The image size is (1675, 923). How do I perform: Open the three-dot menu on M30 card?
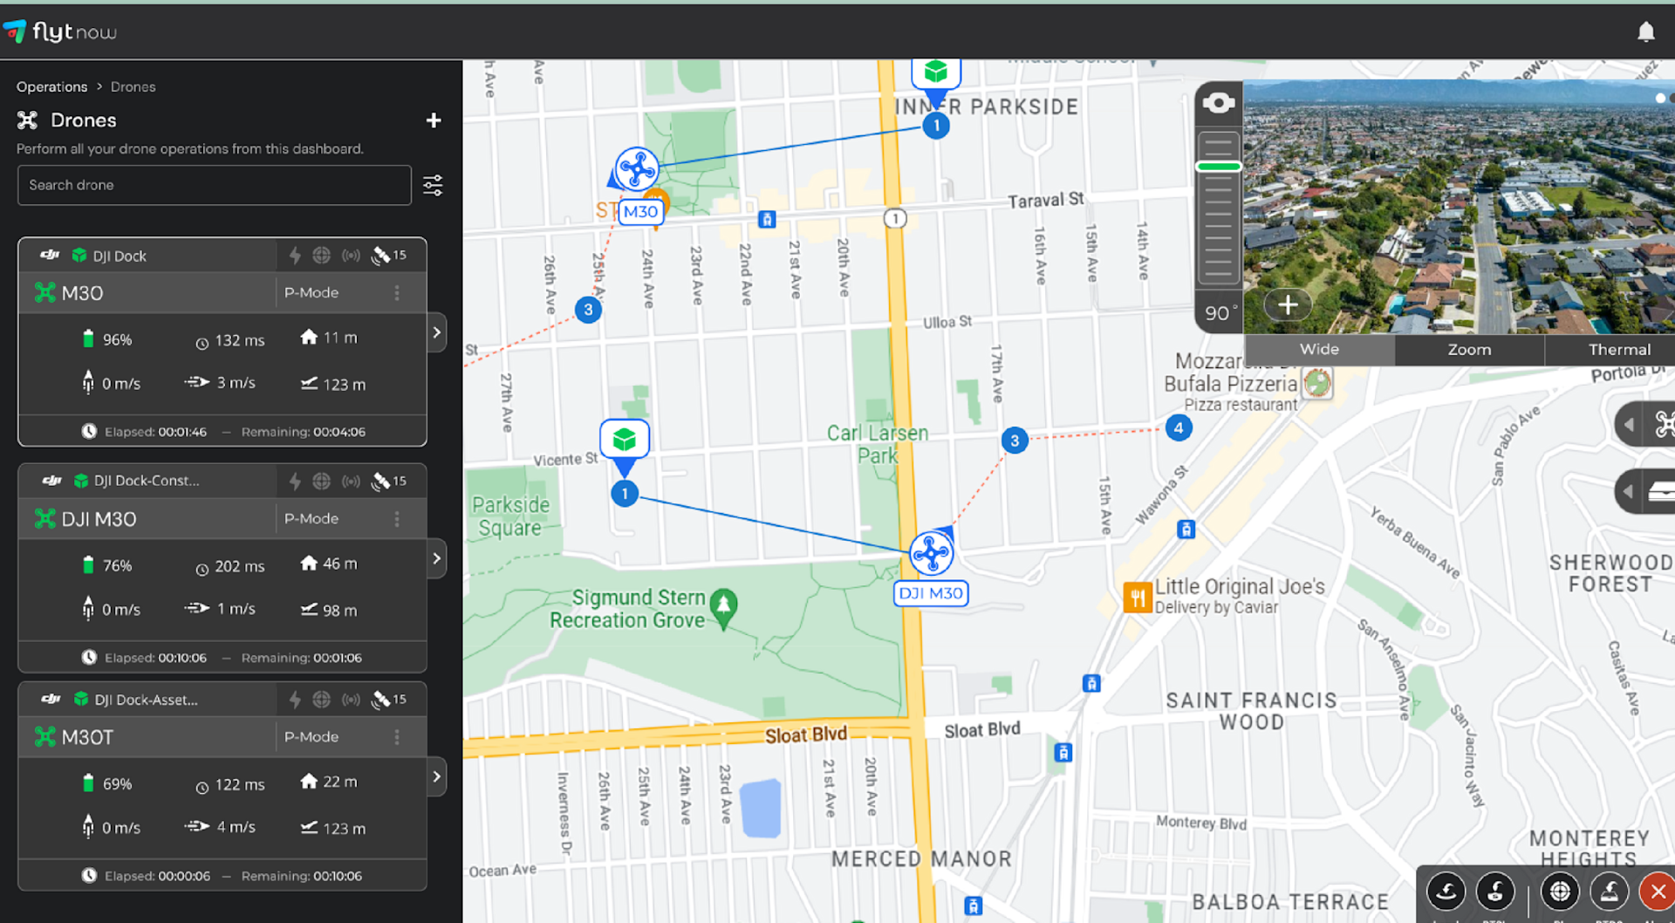click(x=397, y=293)
